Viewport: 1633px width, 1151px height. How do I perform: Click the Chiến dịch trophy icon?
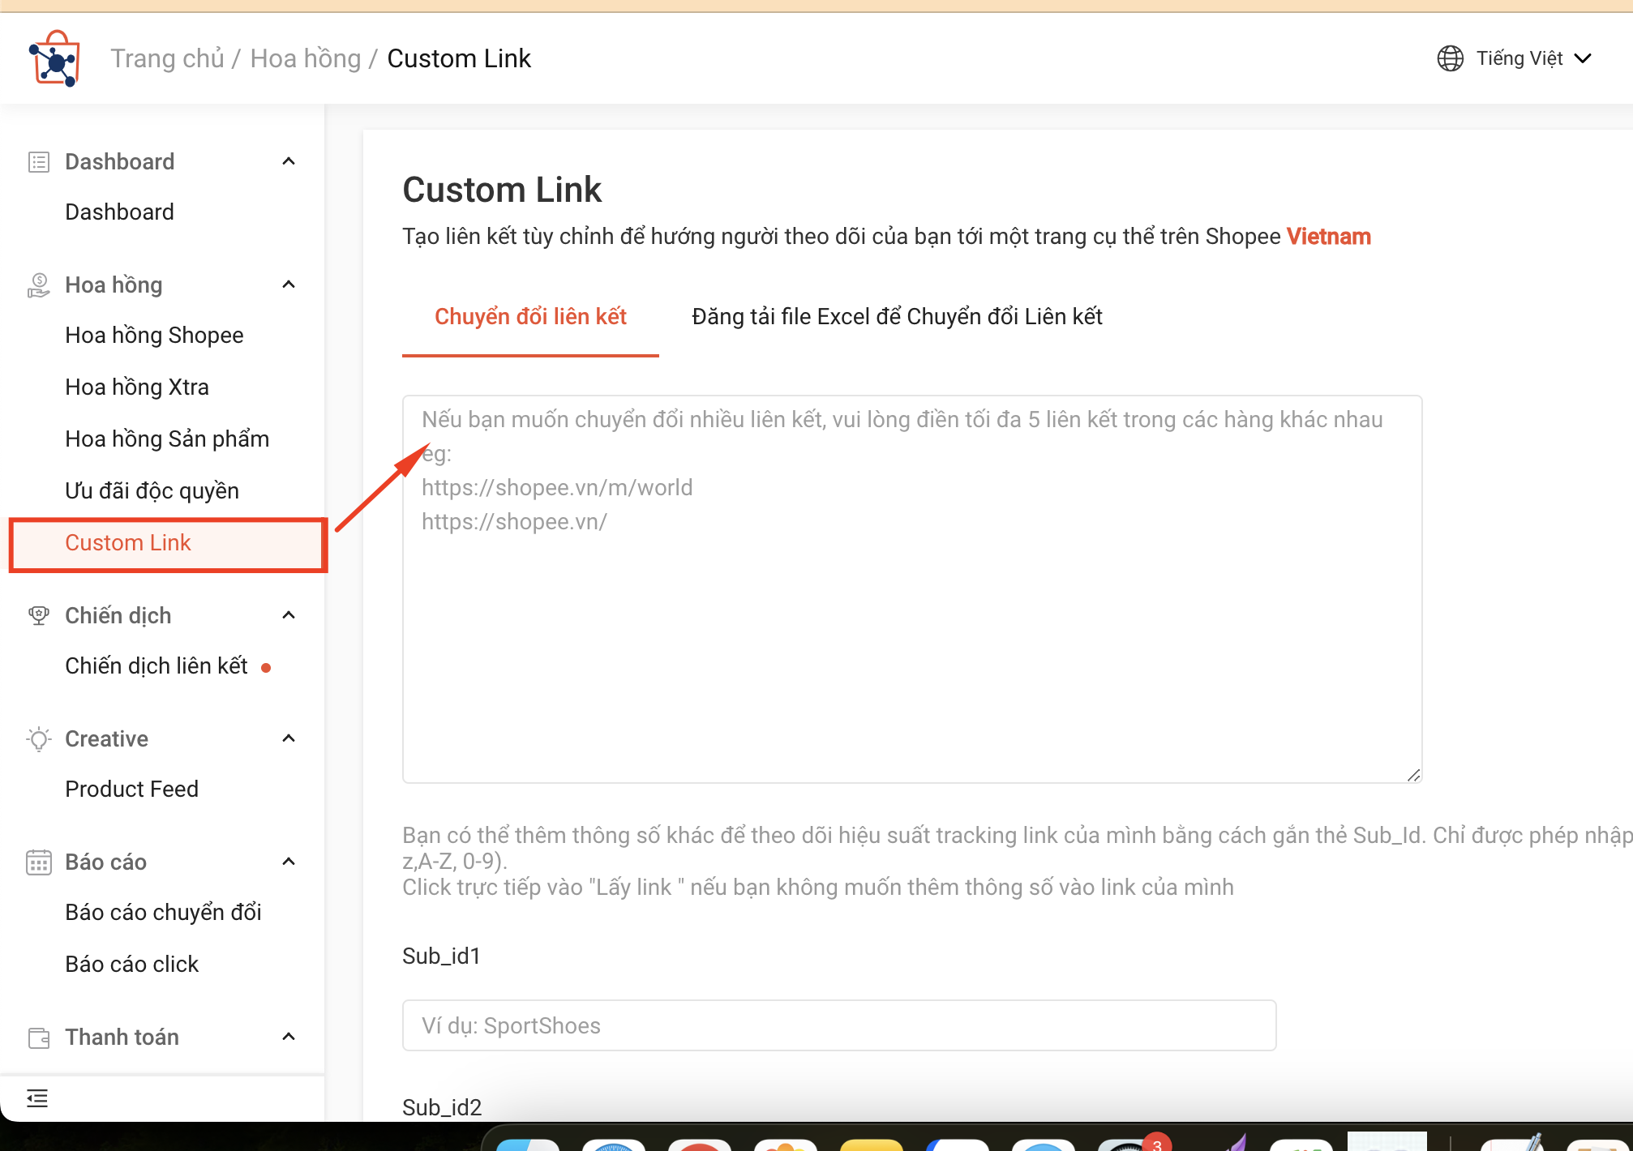pos(39,616)
